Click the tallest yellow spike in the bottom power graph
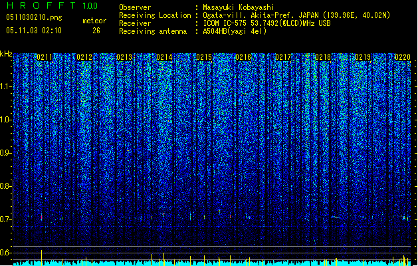Viewport: 418px width, 266px height. (x=42, y=258)
